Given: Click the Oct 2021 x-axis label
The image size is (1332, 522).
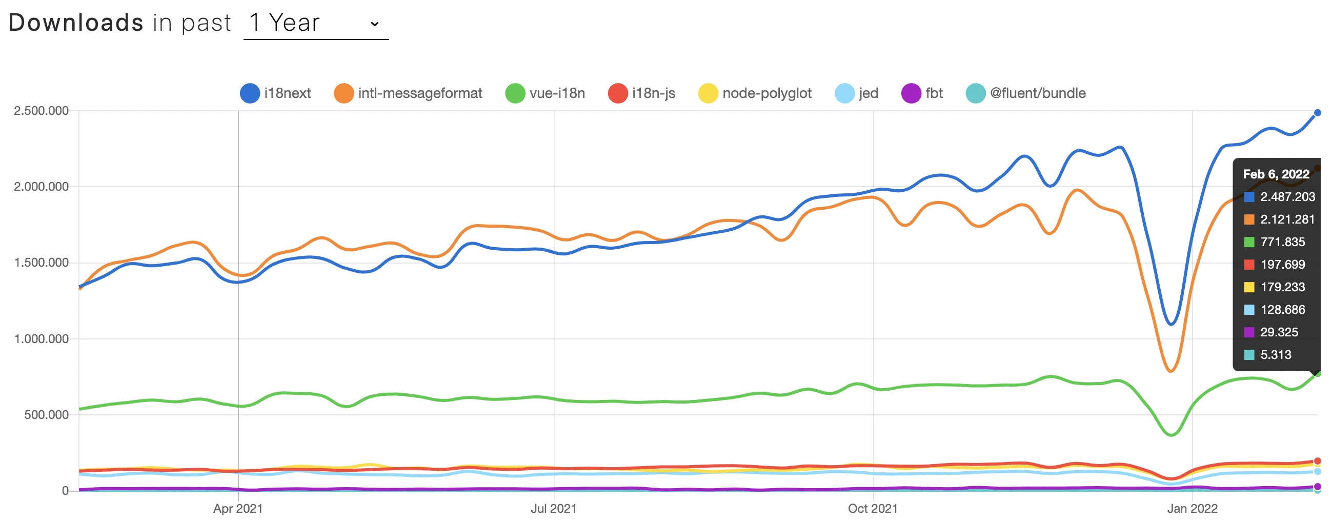Looking at the screenshot, I should pyautogui.click(x=873, y=509).
